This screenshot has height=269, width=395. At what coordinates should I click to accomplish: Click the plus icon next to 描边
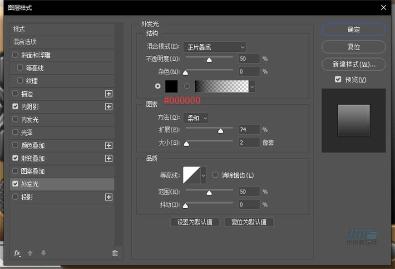click(x=109, y=94)
